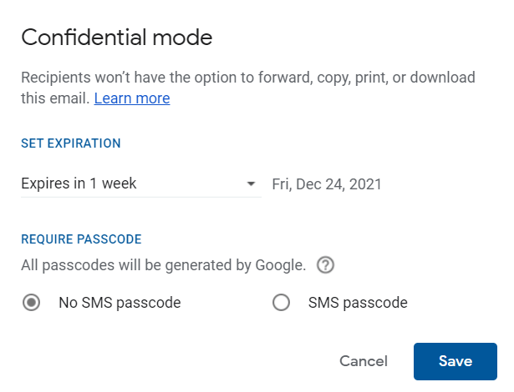Click the SET EXPIRATION section heading
This screenshot has height=392, width=514.
[71, 143]
